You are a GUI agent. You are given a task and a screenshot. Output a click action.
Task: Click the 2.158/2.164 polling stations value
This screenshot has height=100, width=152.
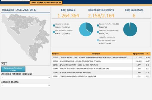(x=101, y=16)
